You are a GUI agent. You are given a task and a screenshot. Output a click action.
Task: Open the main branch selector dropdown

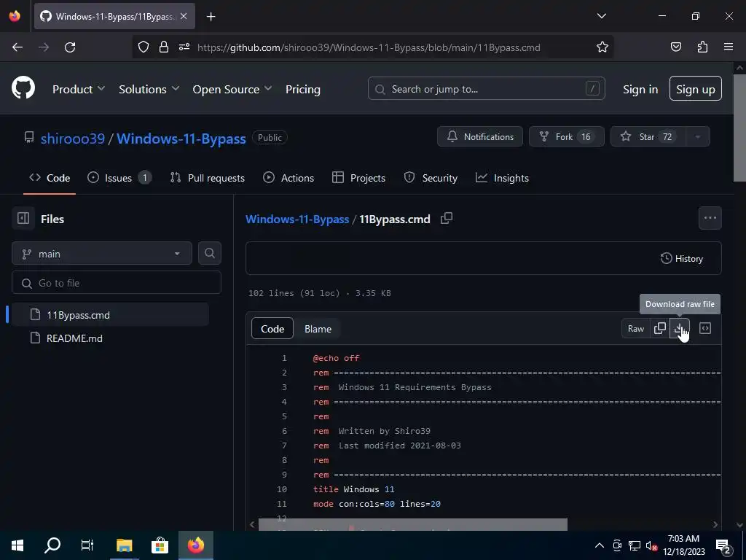pyautogui.click(x=102, y=253)
